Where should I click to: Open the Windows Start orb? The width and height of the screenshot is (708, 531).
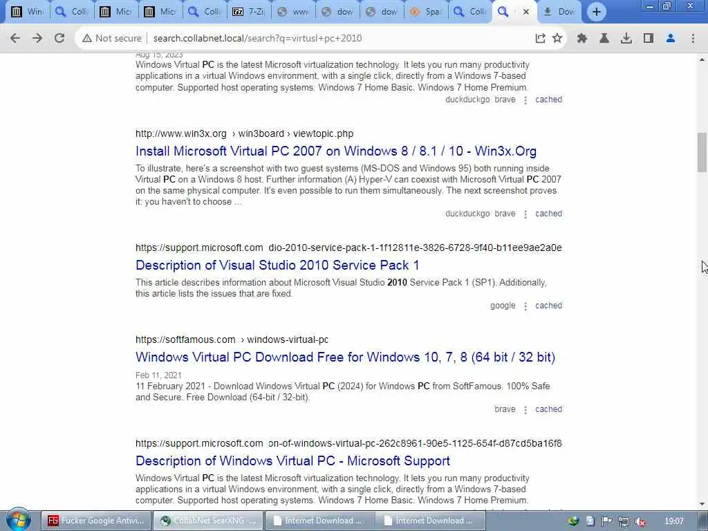click(x=18, y=520)
